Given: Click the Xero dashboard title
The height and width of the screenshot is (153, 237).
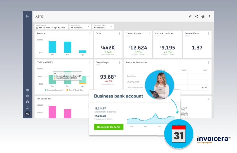Looking at the screenshot, I should pyautogui.click(x=39, y=16).
